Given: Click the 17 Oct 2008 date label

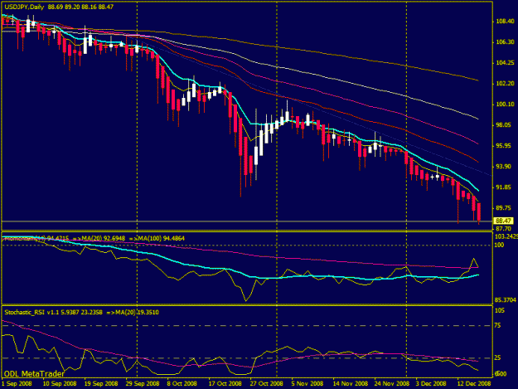Looking at the screenshot, I should point(225,384).
